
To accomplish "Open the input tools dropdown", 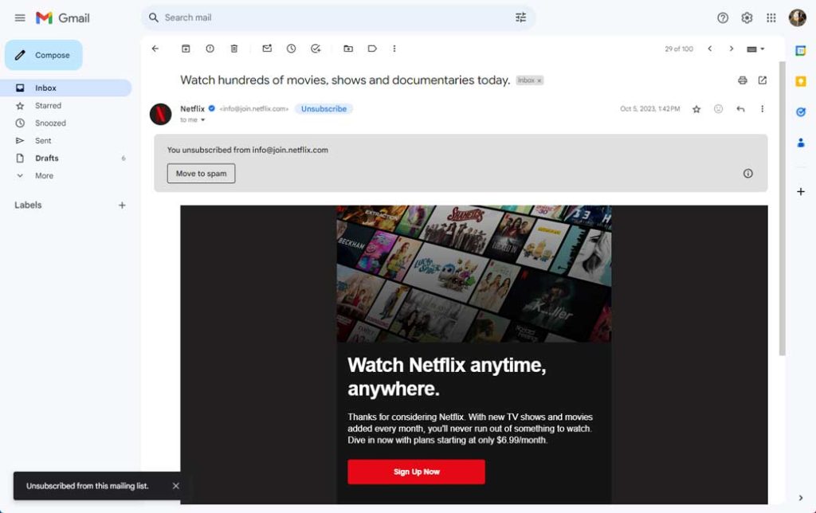I will click(754, 49).
